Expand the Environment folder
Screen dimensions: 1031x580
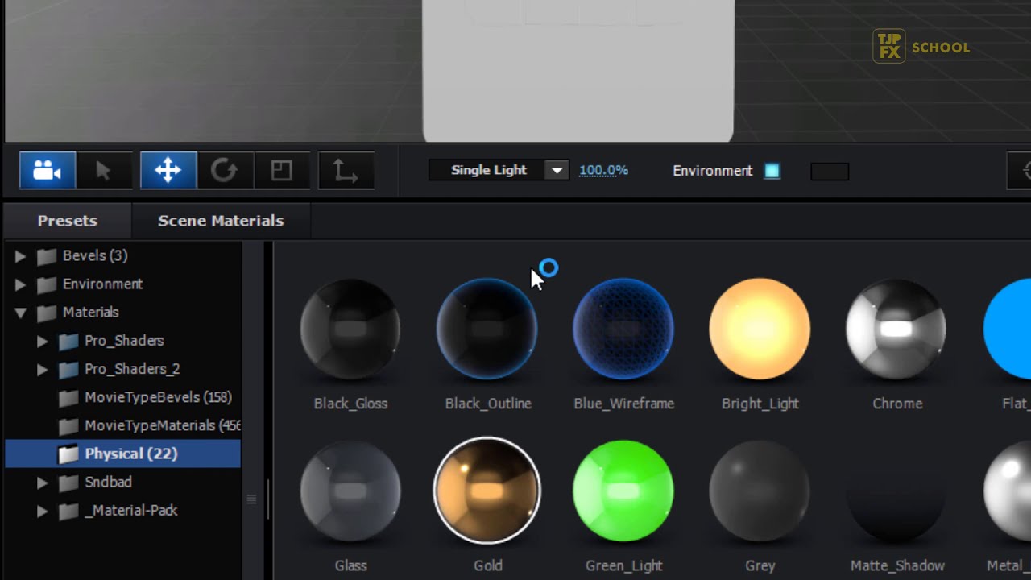20,284
